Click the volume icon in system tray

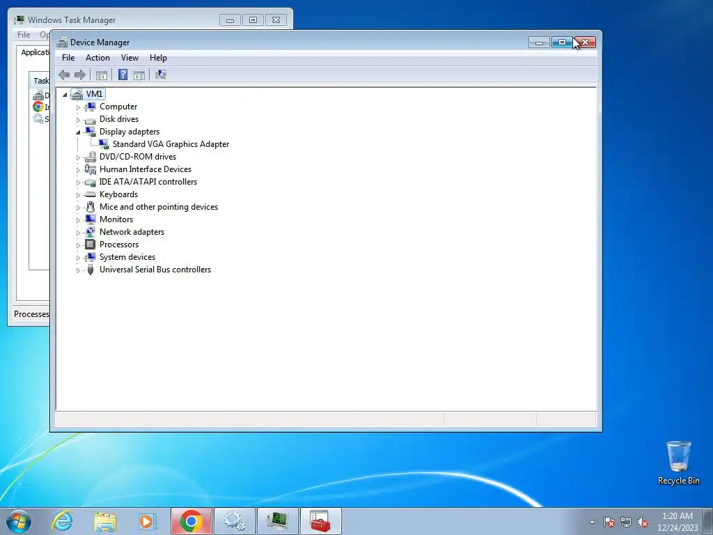[x=643, y=522]
